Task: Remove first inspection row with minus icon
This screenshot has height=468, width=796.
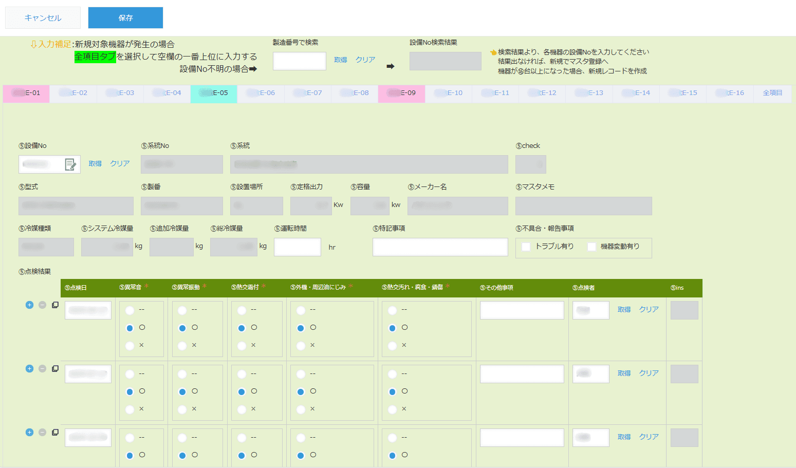Action: 43,305
